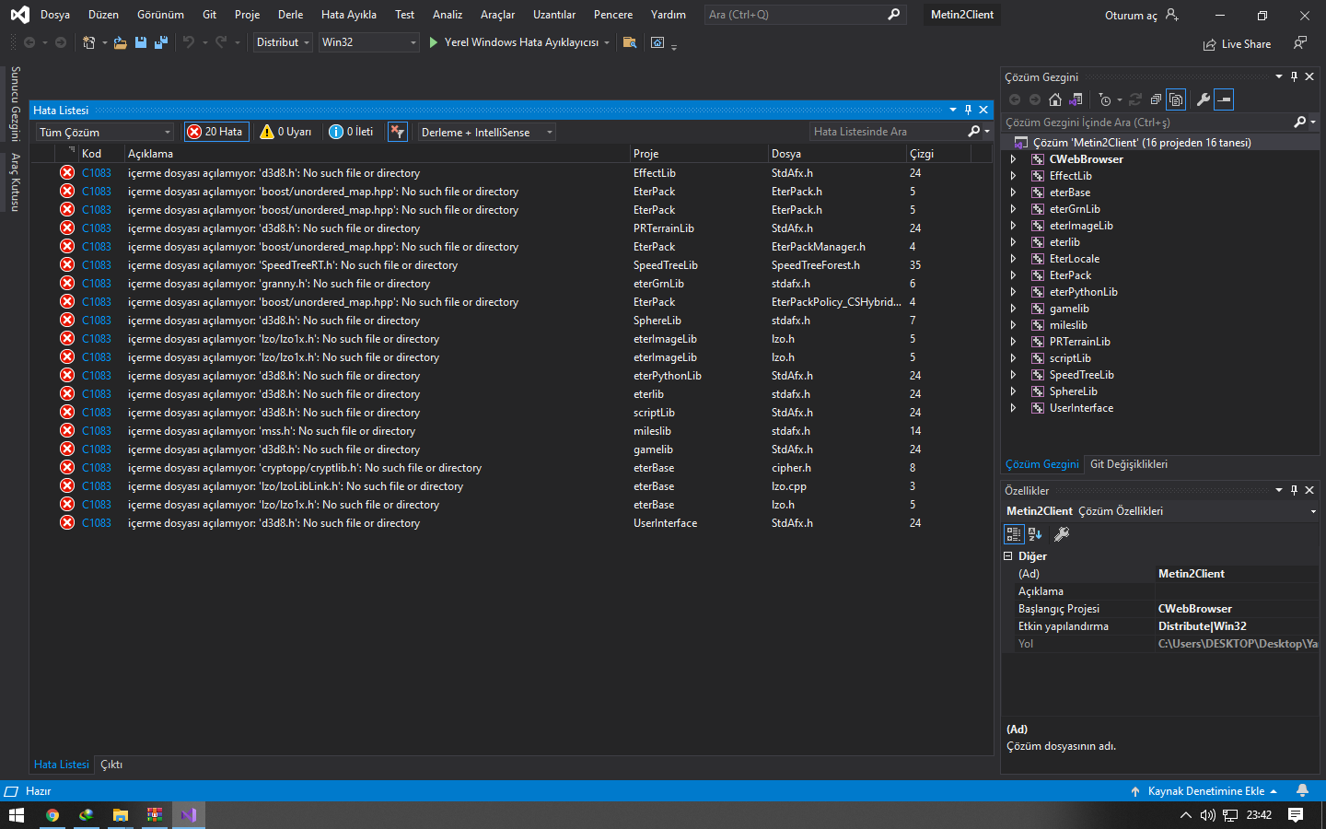Toggle Preview Selected Items in Çözüm Gezgini
Viewport: 1326px width, 829px height.
point(1224,99)
